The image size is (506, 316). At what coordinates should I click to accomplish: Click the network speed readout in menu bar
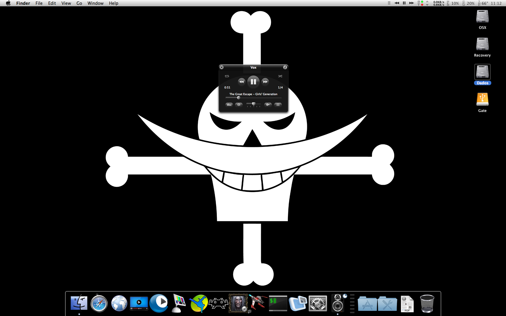point(439,3)
